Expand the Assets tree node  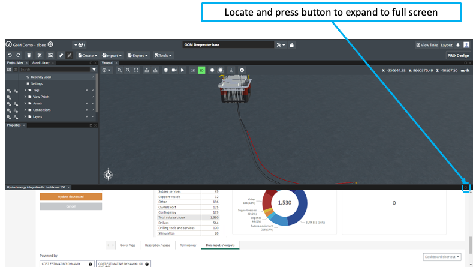(25, 104)
